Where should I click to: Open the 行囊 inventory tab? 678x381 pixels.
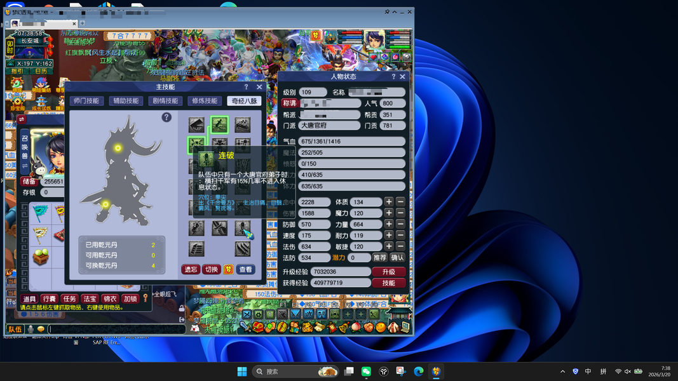tap(50, 298)
